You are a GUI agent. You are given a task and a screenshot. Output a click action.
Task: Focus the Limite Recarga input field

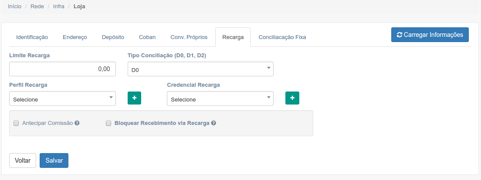62,69
